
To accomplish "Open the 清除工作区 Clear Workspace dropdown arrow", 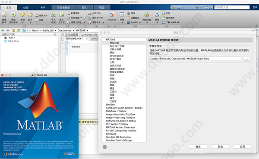I will coord(84,22).
